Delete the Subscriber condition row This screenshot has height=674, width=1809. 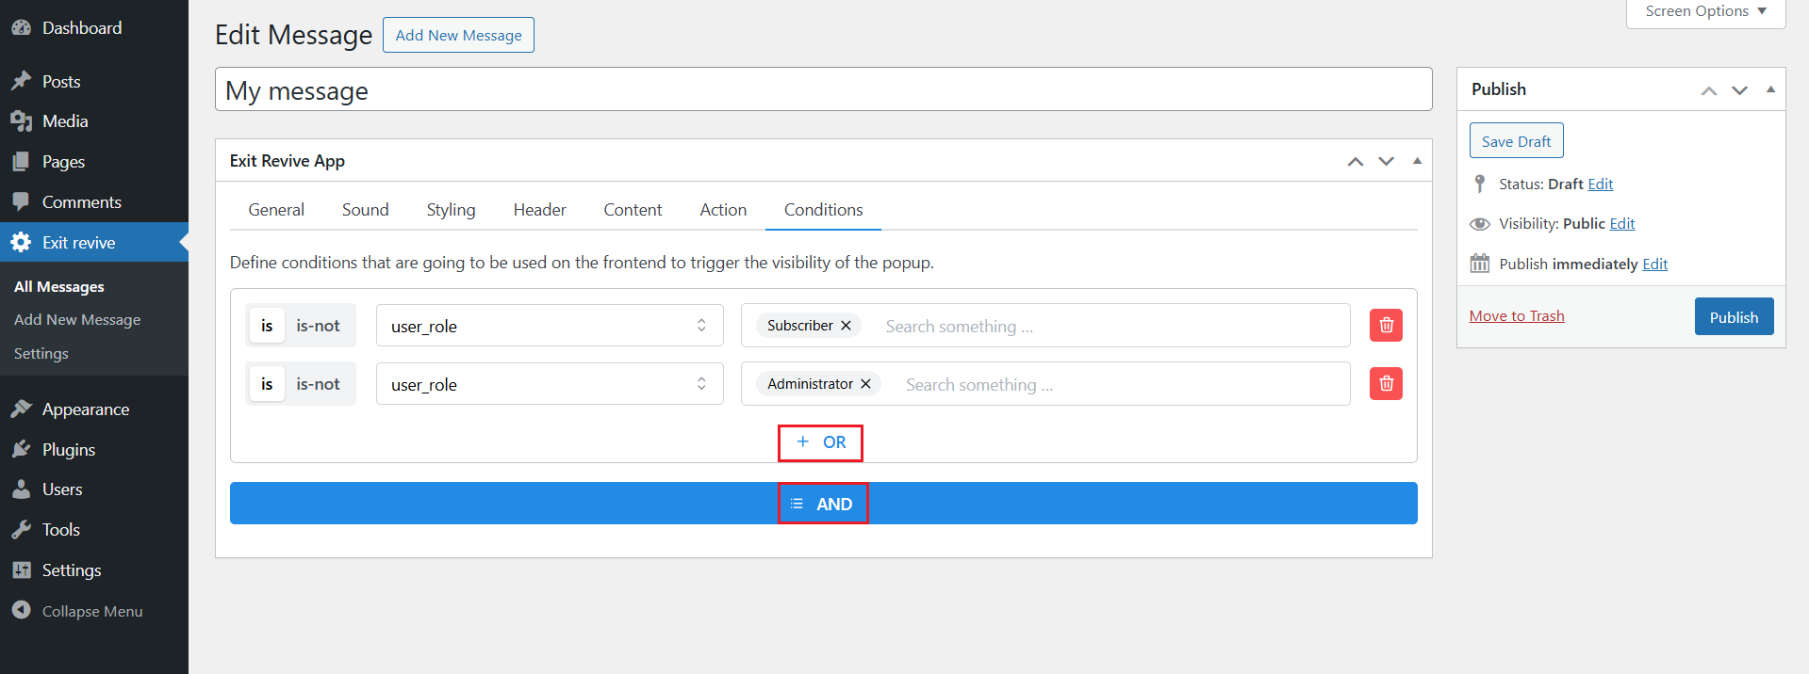(x=1386, y=326)
